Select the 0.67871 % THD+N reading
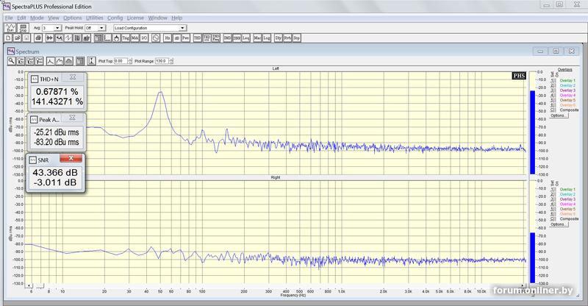This screenshot has height=306, width=588. pos(57,91)
